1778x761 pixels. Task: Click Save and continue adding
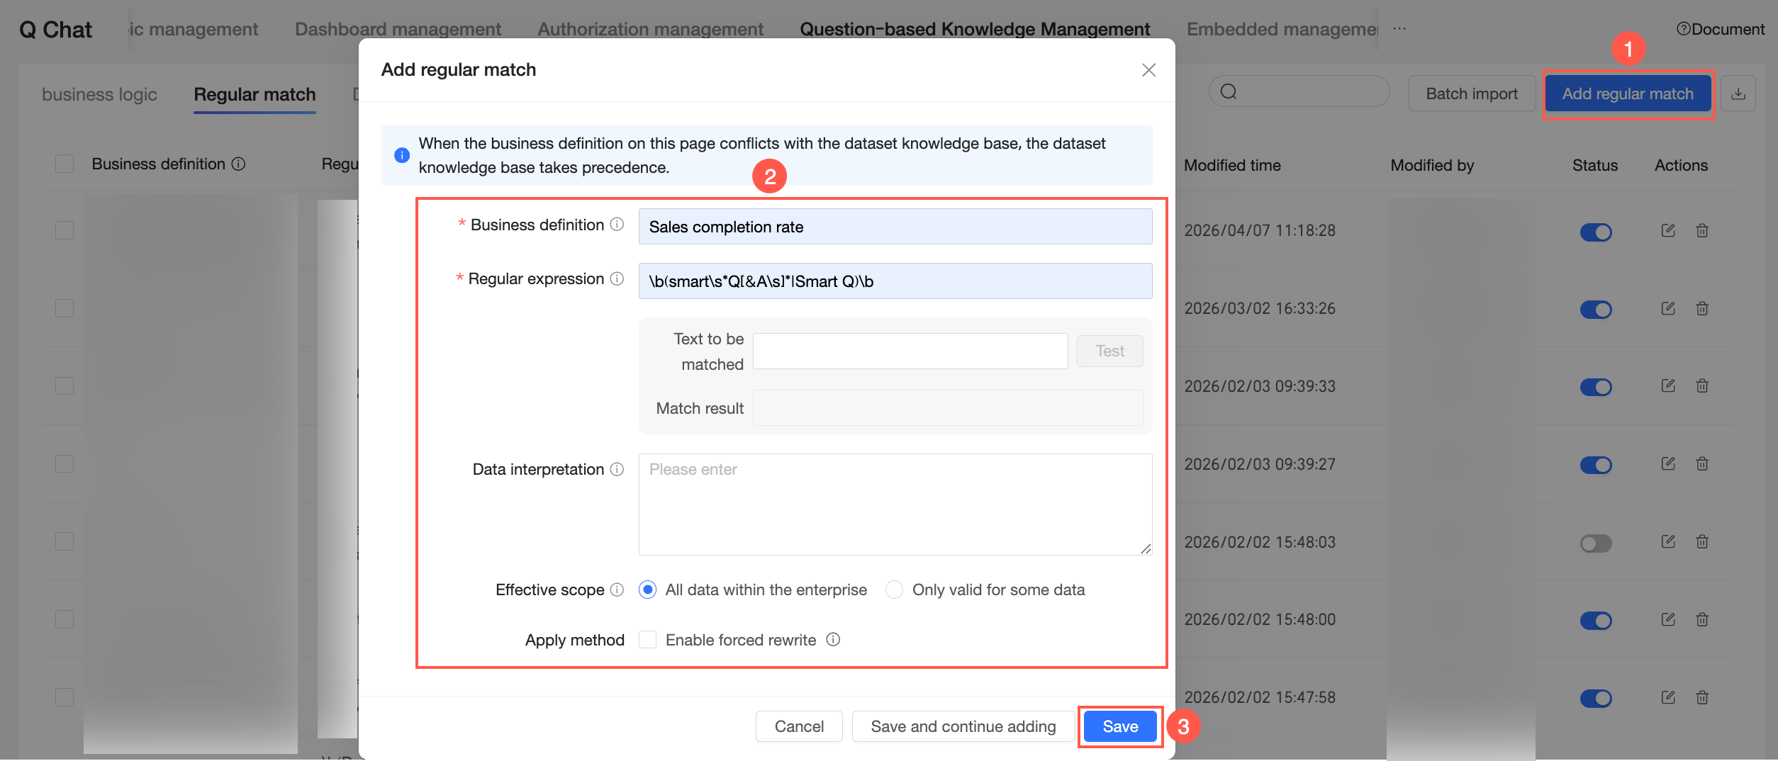963,726
